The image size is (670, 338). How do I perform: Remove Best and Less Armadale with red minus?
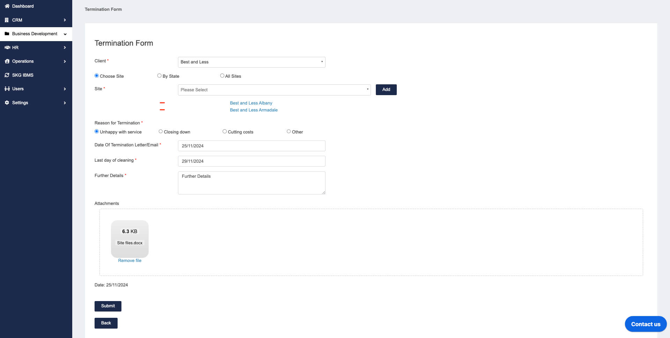(x=162, y=110)
